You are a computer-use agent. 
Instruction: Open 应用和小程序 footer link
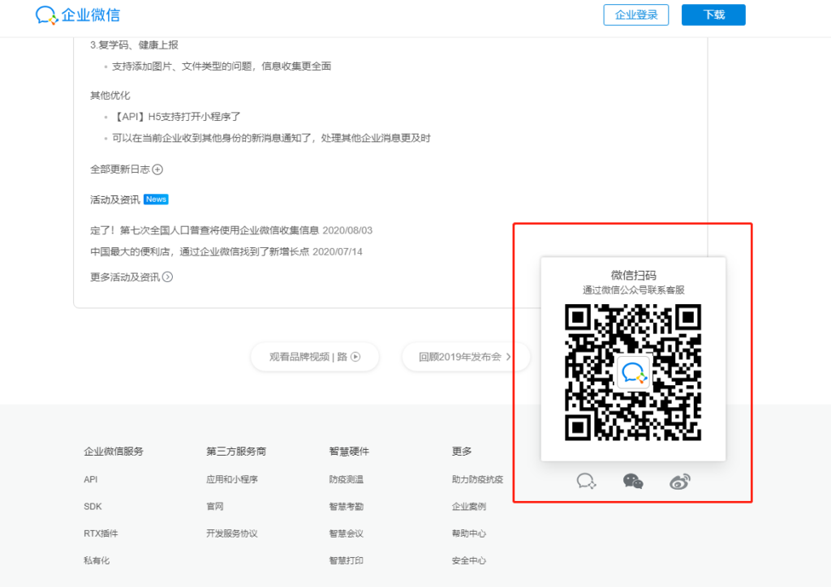click(232, 479)
